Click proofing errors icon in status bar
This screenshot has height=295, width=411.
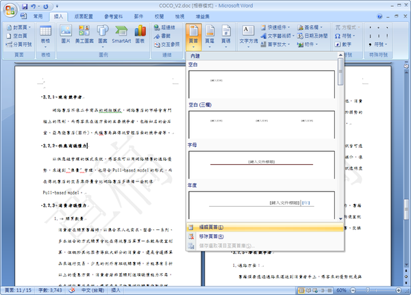(x=71, y=290)
